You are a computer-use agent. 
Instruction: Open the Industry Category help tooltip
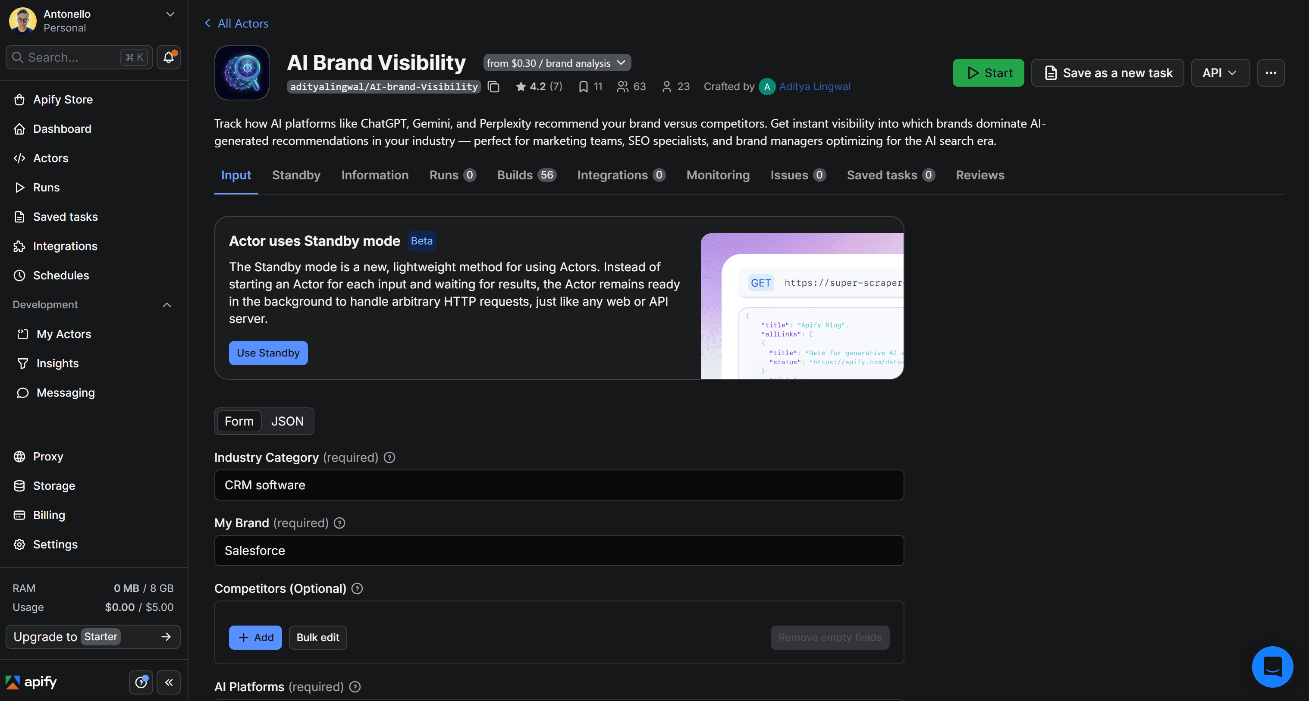(x=389, y=458)
